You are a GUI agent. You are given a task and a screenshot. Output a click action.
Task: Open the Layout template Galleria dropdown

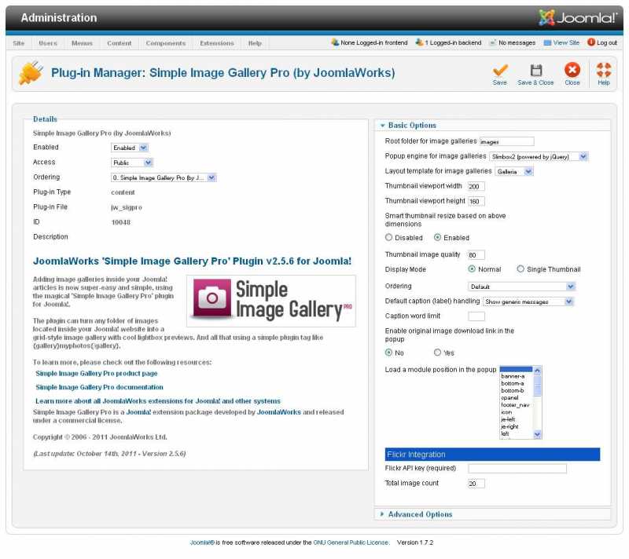[x=514, y=171]
